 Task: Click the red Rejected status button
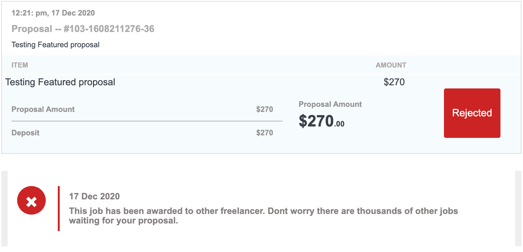472,113
